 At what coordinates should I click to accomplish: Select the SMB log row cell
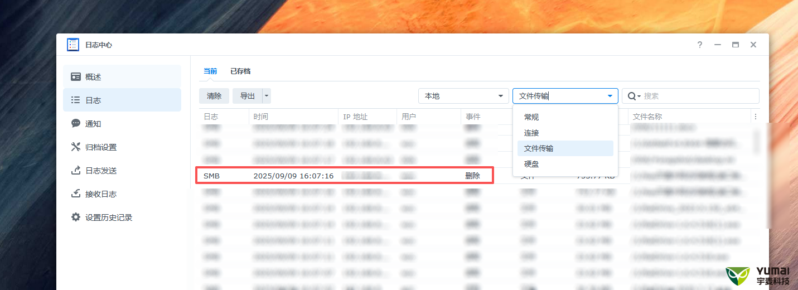pos(212,176)
